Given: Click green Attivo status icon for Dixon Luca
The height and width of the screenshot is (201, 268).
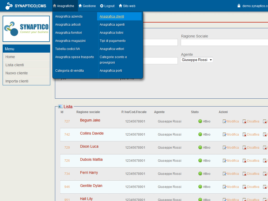Looking at the screenshot, I should click(x=200, y=148).
